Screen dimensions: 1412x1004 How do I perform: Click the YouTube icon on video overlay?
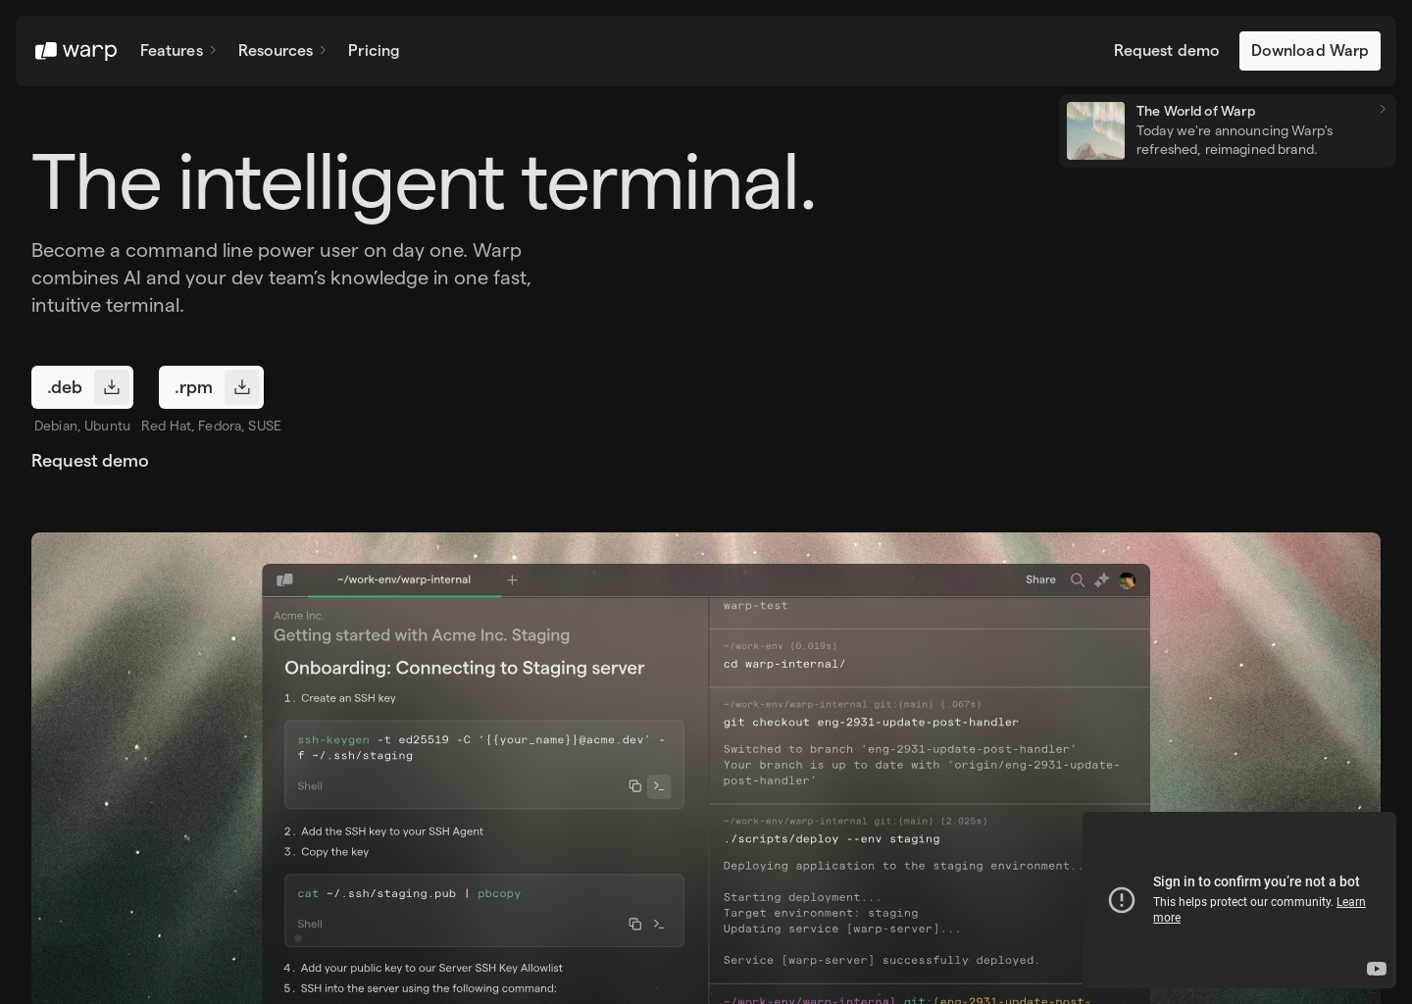pos(1377,969)
